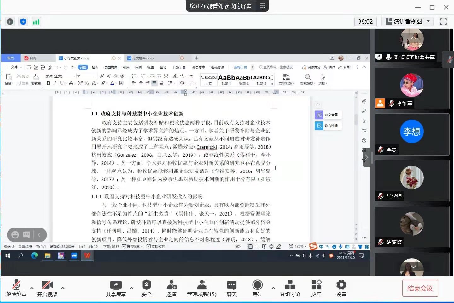Unmute the microphone
Image resolution: width=454 pixels, height=303 pixels.
pos(16,285)
